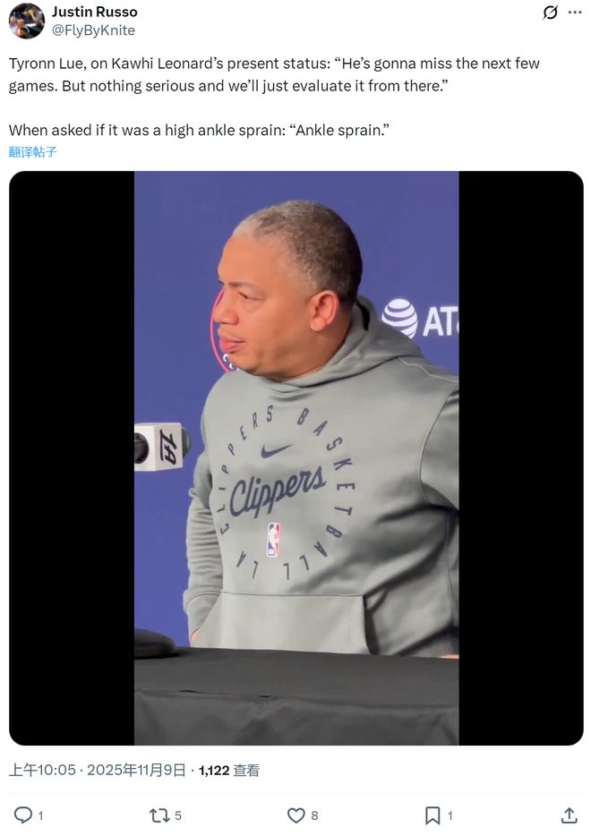Image resolution: width=591 pixels, height=836 pixels.
Task: Open Justin Russo's profile avatar
Action: [27, 21]
